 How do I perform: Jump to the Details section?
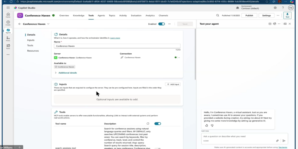(x=31, y=35)
